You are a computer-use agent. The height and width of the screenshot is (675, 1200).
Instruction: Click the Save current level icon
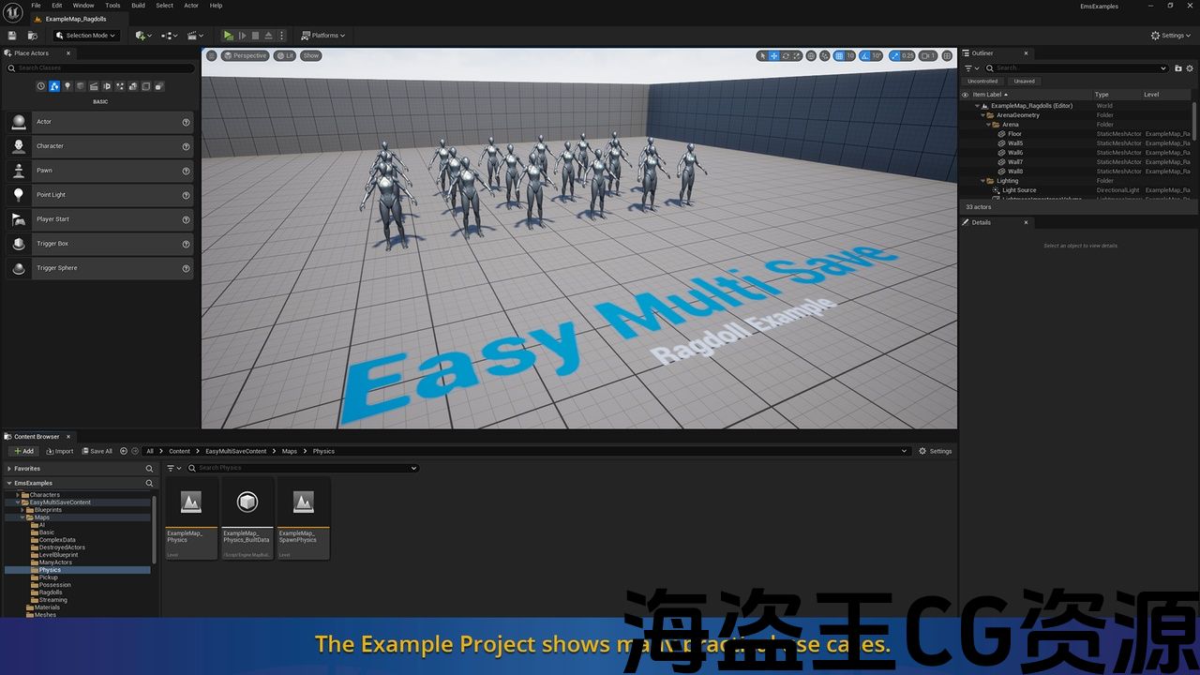[12, 36]
